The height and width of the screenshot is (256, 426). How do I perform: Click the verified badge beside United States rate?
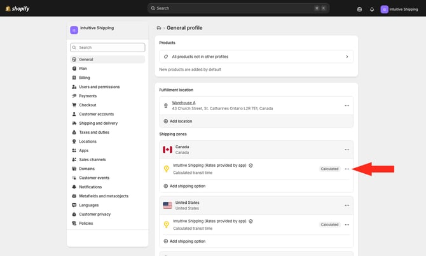(251, 221)
